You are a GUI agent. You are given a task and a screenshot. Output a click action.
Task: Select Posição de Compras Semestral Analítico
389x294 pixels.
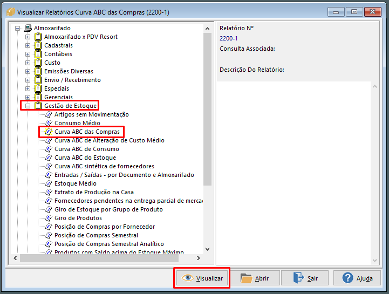click(109, 244)
